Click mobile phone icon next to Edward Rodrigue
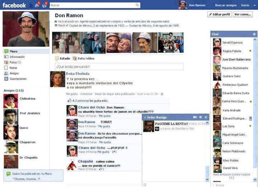This screenshot has height=187, width=258. [250, 119]
